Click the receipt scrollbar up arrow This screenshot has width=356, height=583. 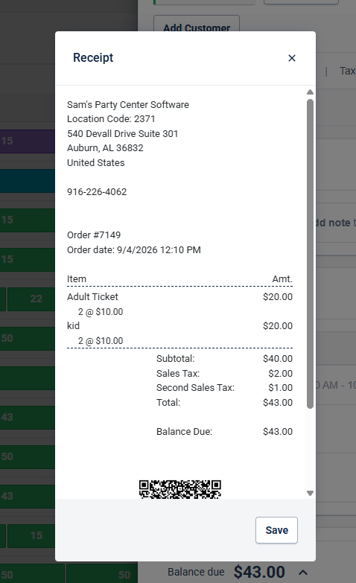(310, 92)
